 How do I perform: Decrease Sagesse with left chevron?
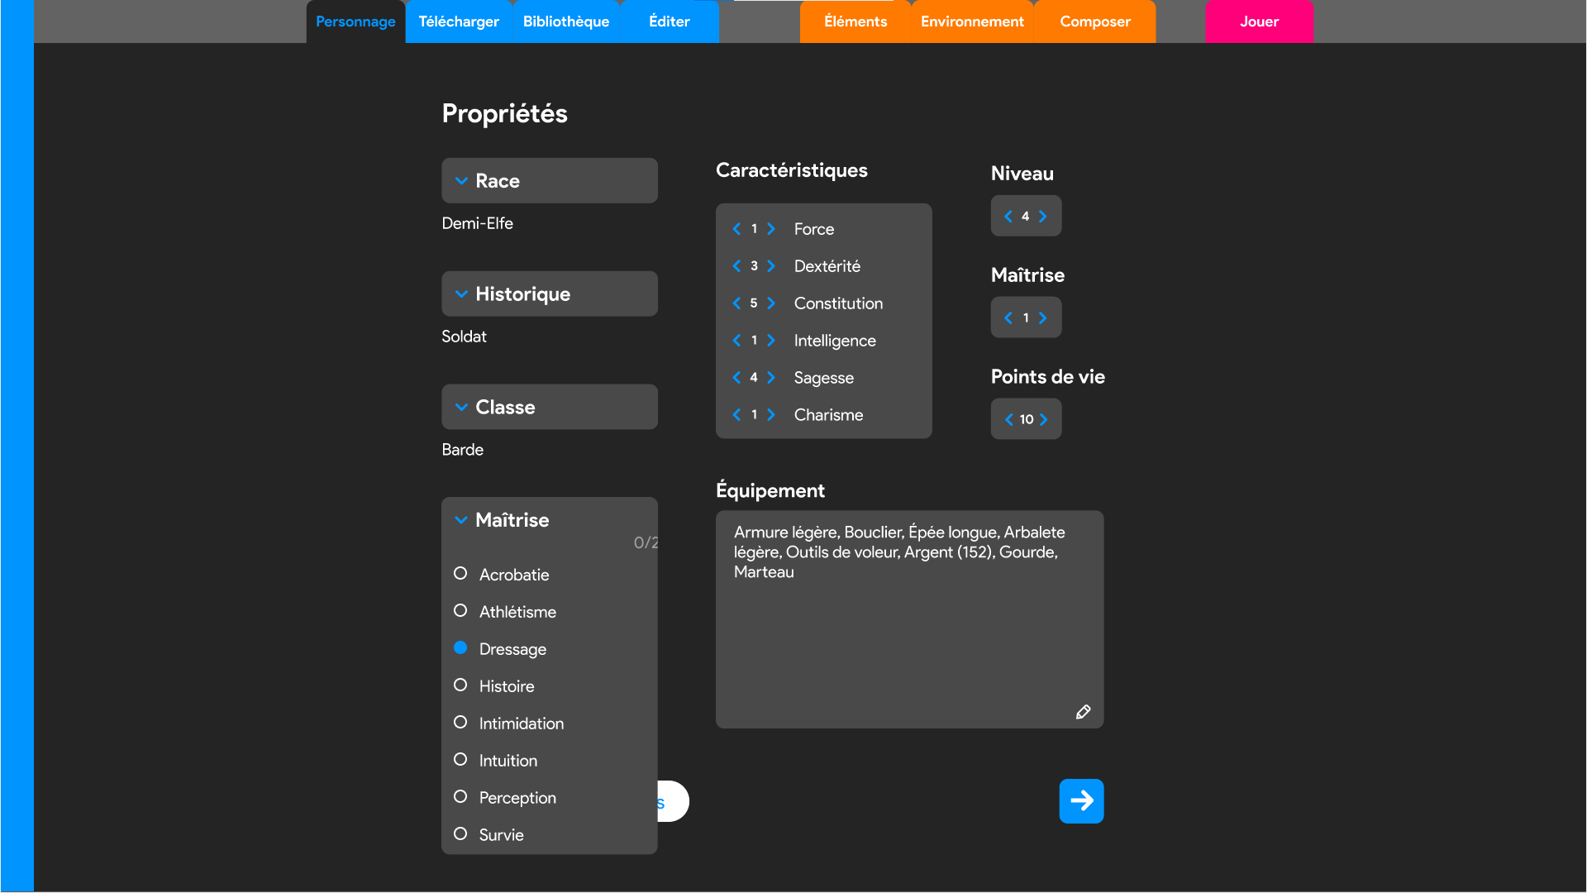(736, 378)
